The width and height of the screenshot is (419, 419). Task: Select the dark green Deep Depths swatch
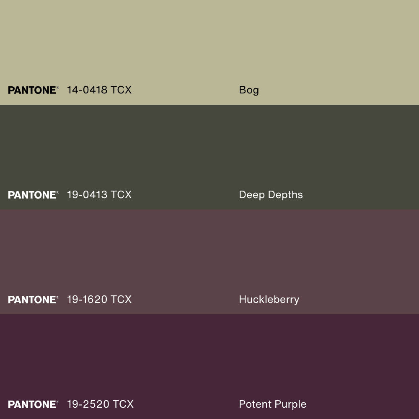click(209, 147)
